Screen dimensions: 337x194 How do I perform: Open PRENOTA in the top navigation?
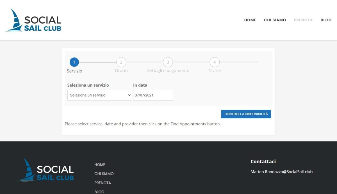tap(303, 20)
